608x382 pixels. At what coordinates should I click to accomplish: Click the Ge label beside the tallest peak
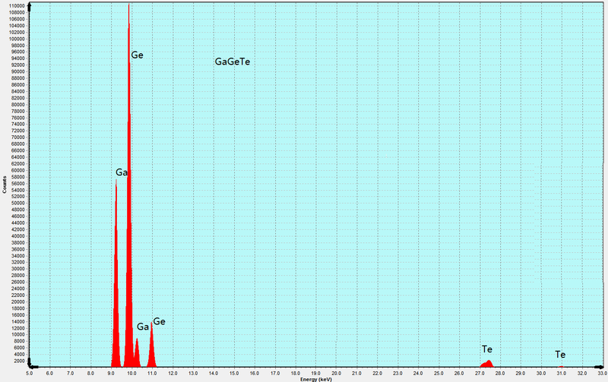pyautogui.click(x=137, y=55)
